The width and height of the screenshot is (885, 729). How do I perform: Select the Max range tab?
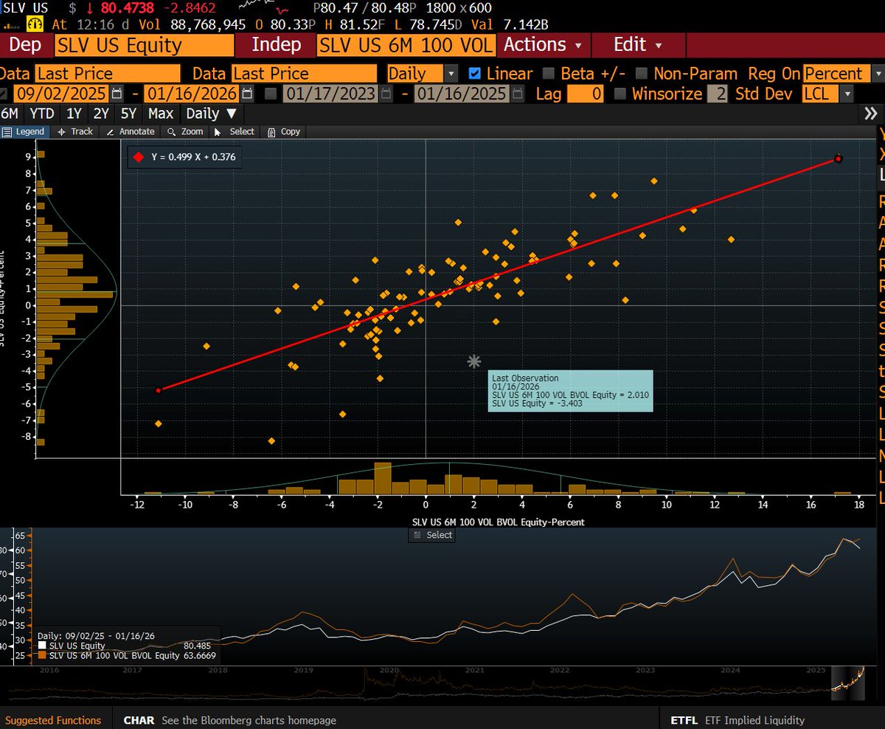pos(160,114)
